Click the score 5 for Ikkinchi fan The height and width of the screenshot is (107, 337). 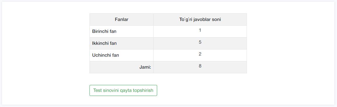[200, 42]
